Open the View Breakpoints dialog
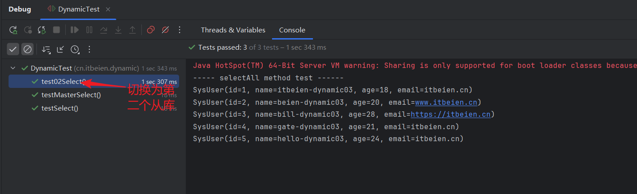The width and height of the screenshot is (637, 194). tap(151, 30)
